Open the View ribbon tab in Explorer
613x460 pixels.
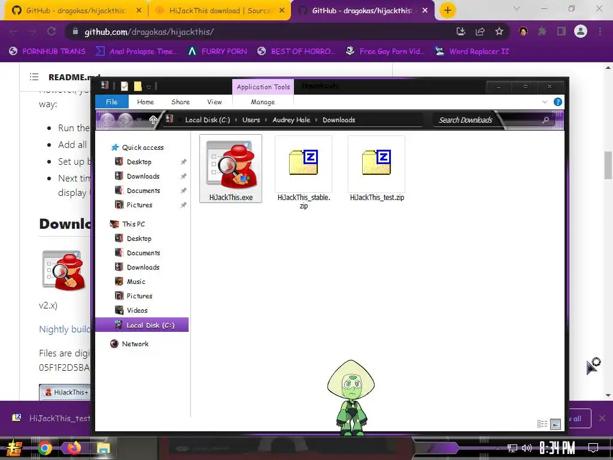tap(214, 102)
